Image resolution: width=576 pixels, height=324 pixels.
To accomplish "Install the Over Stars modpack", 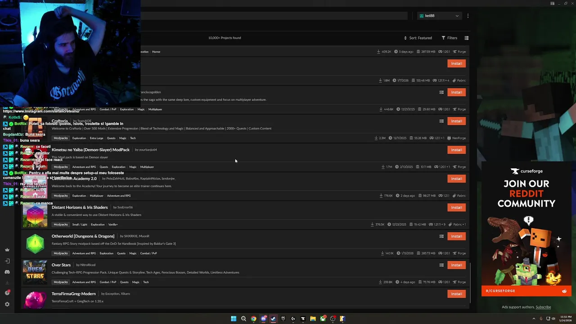I will coord(456,265).
